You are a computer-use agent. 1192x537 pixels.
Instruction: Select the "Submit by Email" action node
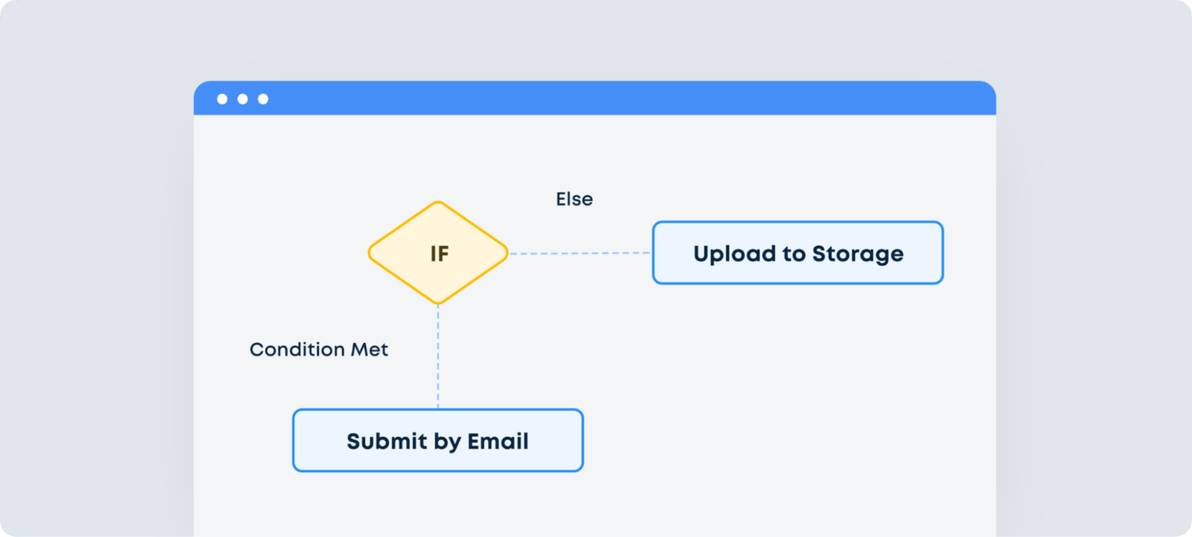tap(438, 441)
